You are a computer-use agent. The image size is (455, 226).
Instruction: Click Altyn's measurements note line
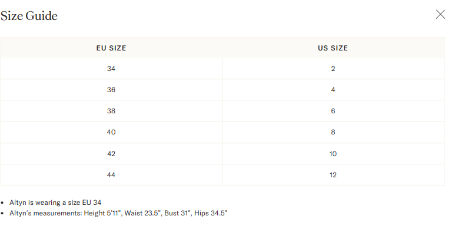point(118,213)
